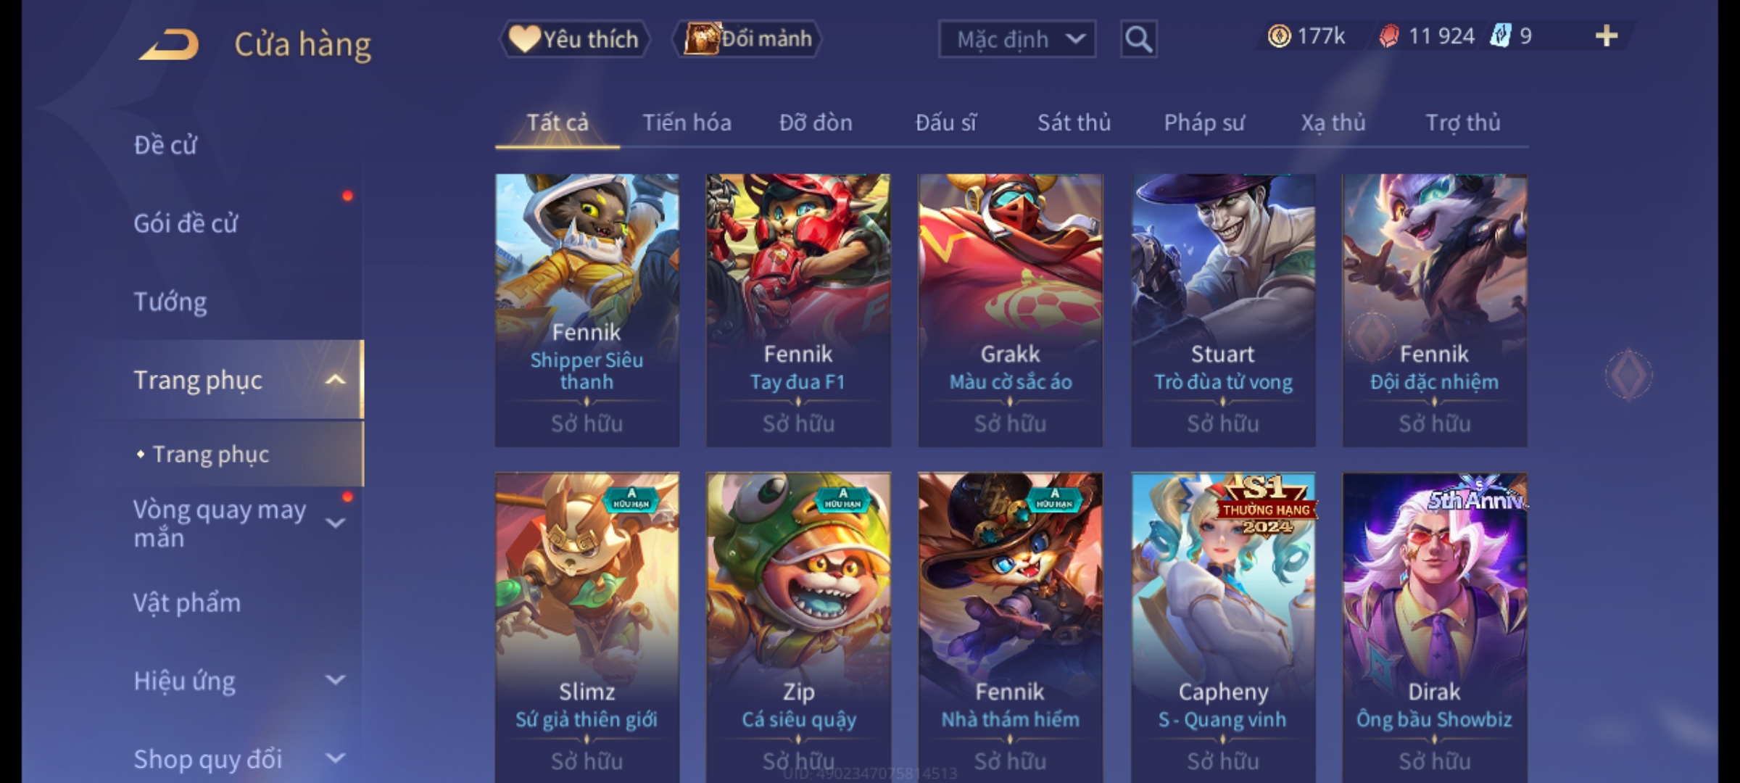The height and width of the screenshot is (783, 1740).
Task: Open Gói đề cử in the sidebar
Action: pos(186,223)
